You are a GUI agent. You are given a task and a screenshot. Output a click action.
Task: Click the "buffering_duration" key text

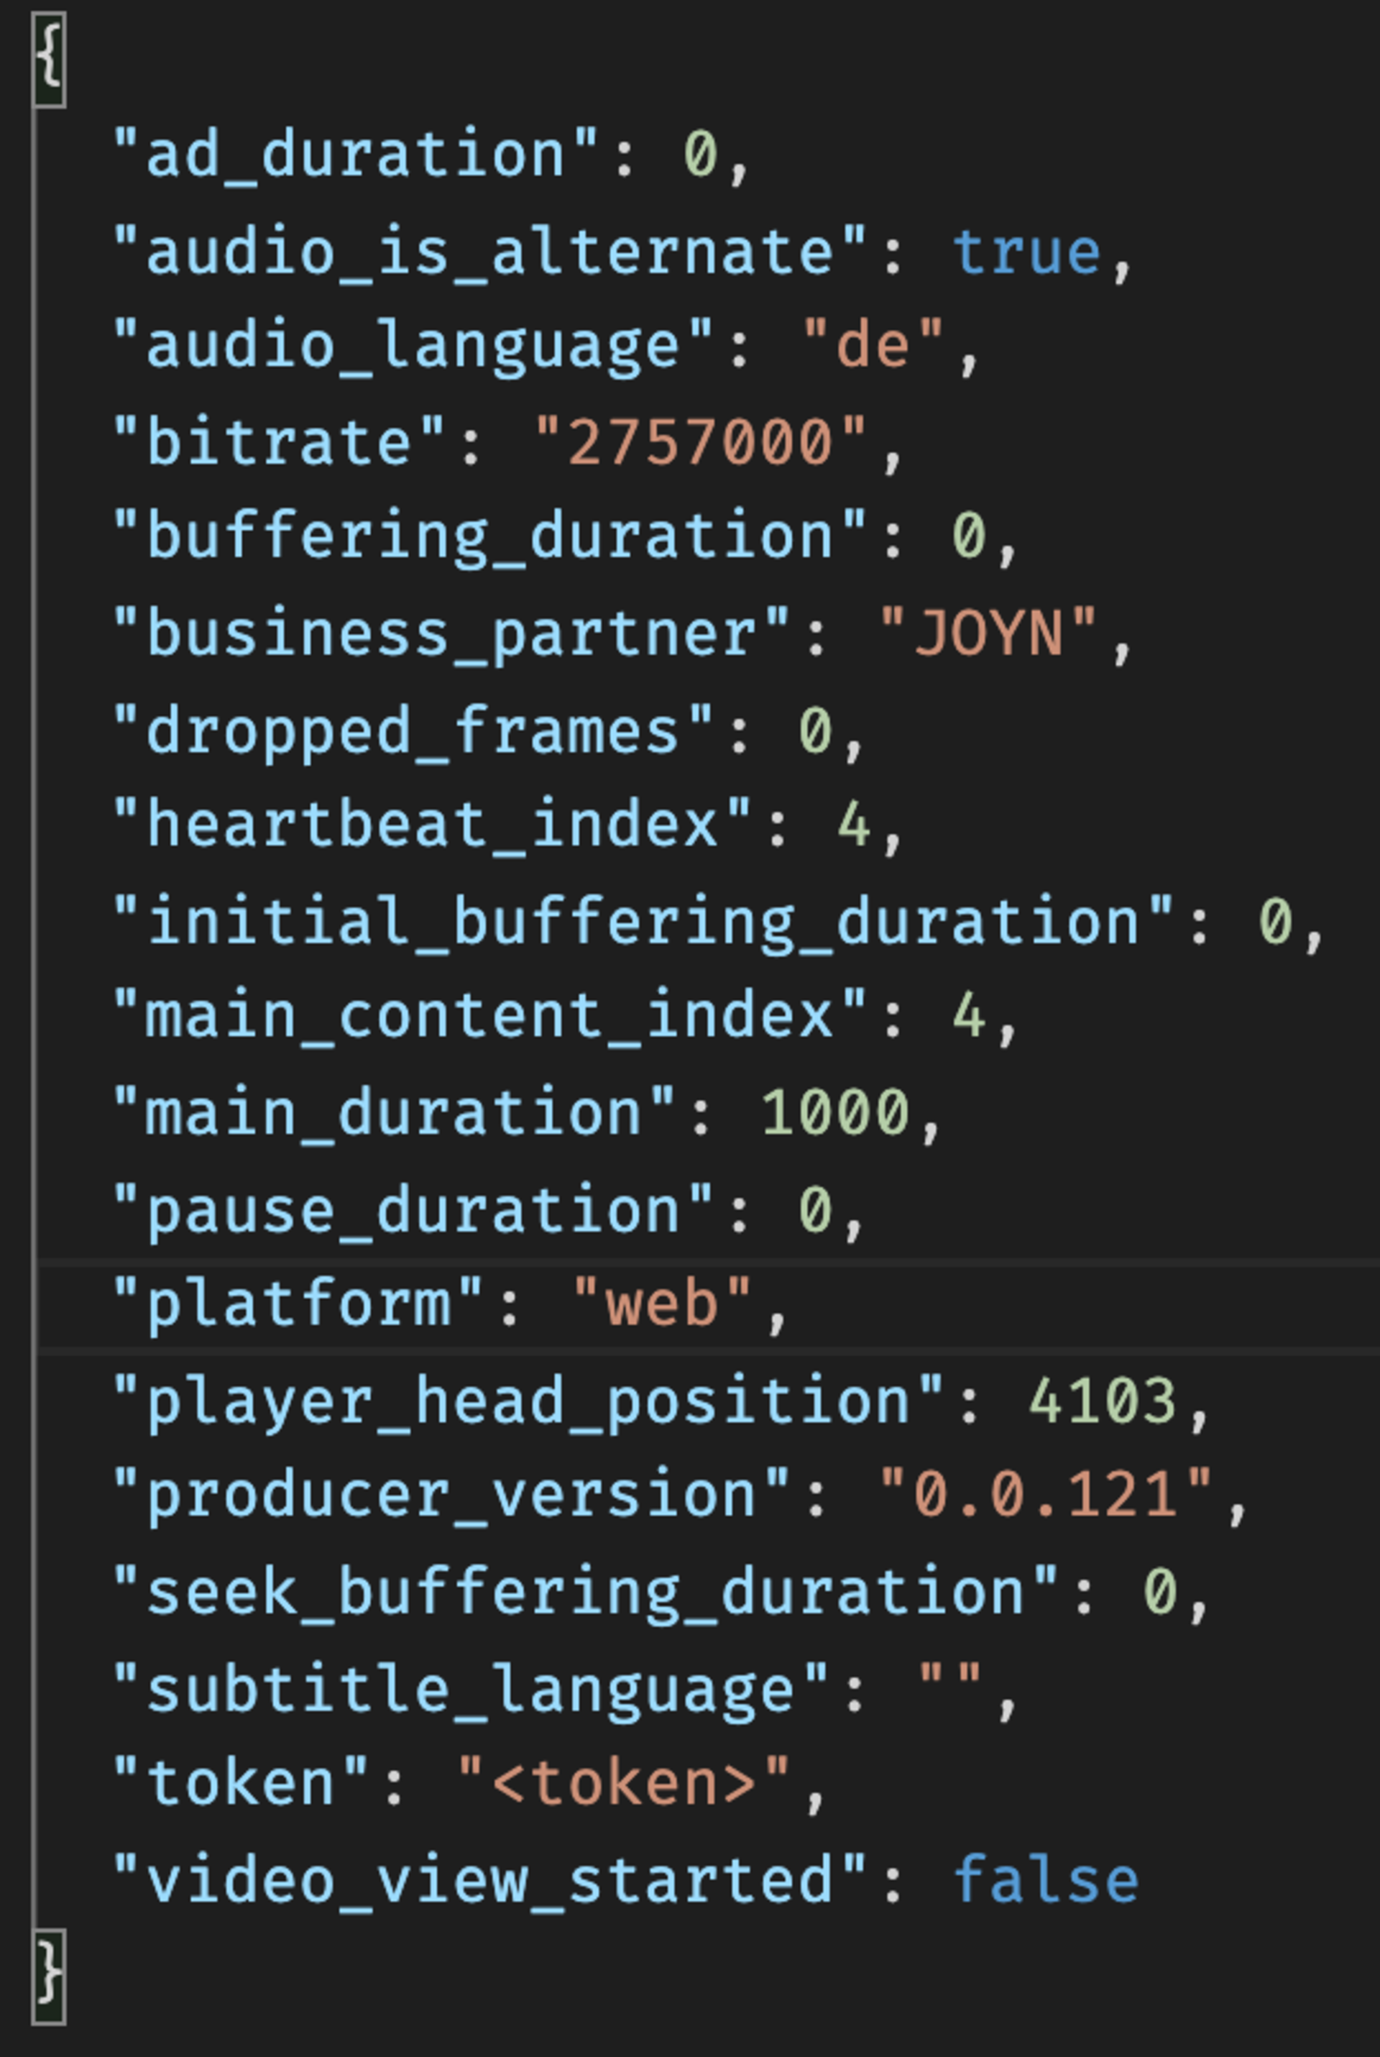click(x=490, y=537)
